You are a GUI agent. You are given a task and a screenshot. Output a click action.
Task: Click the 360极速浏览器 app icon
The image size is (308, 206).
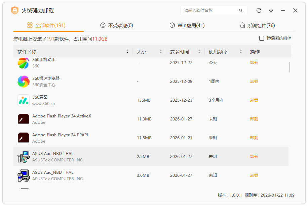[24, 82]
